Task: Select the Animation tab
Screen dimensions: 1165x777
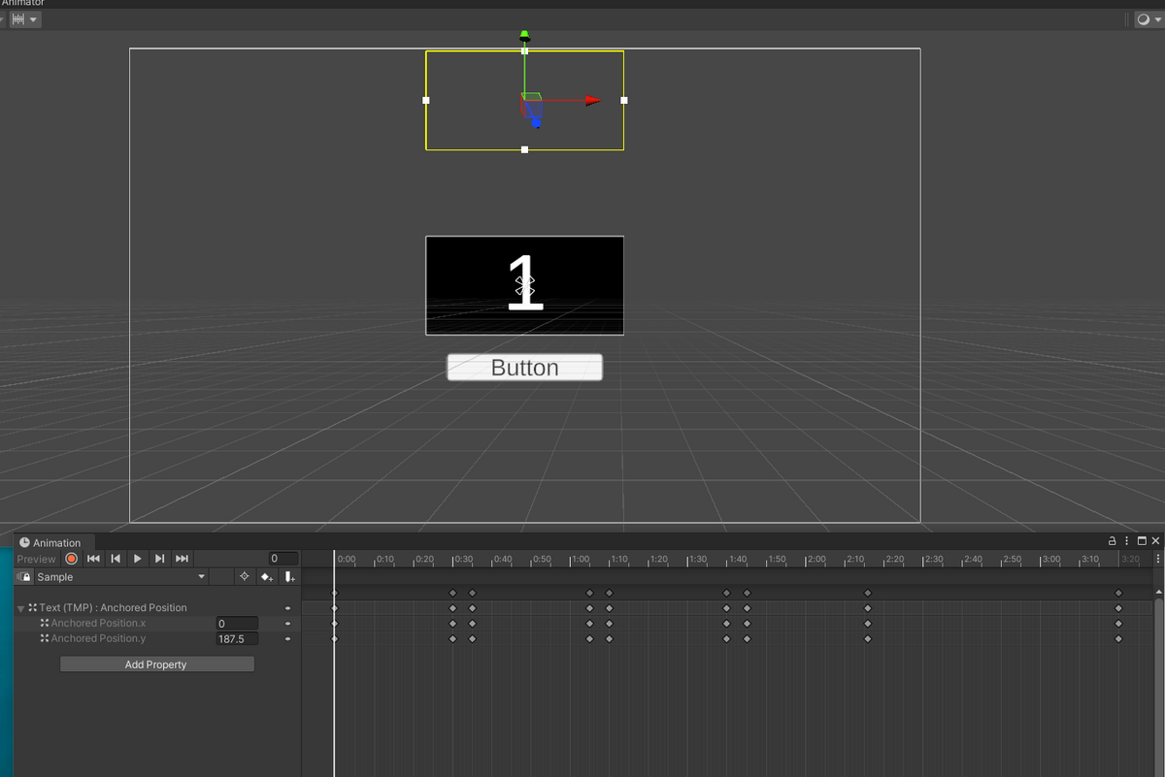Action: tap(53, 541)
